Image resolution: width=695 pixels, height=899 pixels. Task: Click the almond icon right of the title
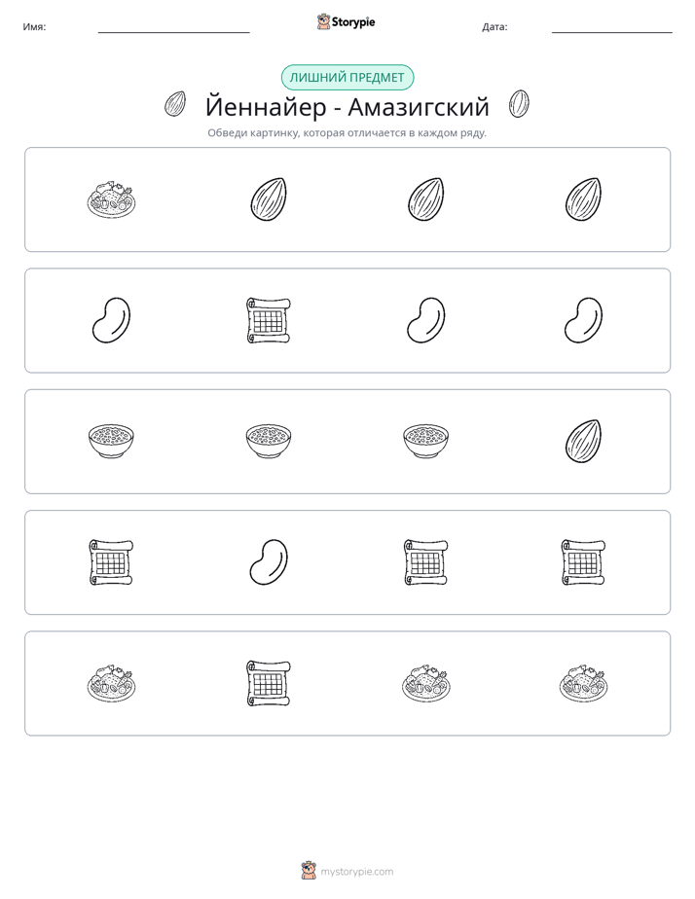519,104
